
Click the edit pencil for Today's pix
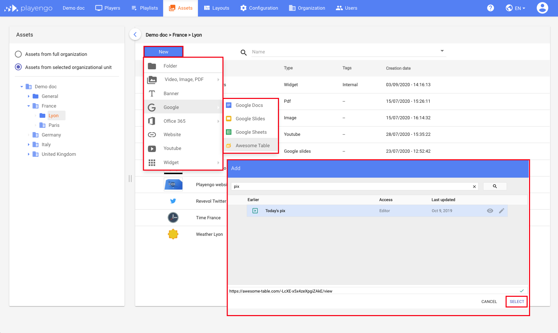point(502,210)
